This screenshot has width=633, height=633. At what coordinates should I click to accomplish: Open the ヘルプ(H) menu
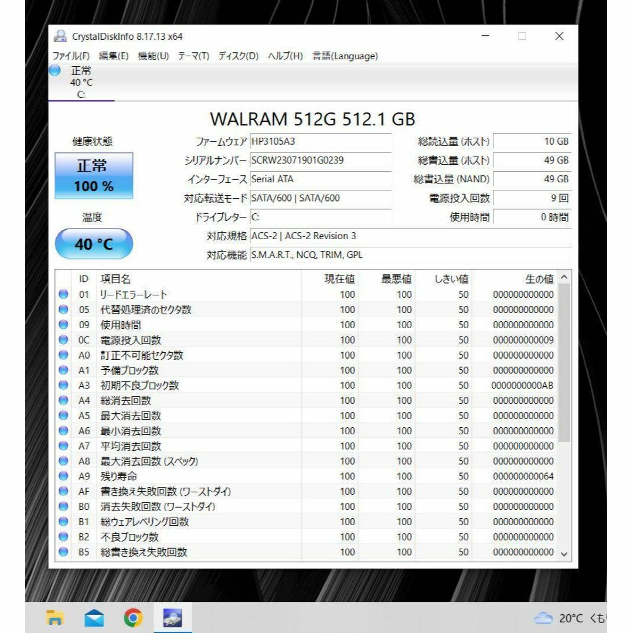[x=285, y=56]
